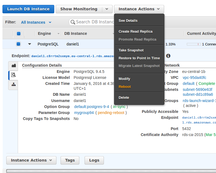216x173 pixels.
Task: Choose Reboot from the Instance Actions menu
Action: point(125,87)
